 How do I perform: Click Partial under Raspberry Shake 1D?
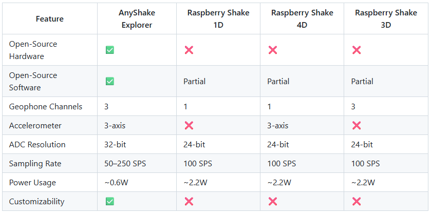[194, 81]
